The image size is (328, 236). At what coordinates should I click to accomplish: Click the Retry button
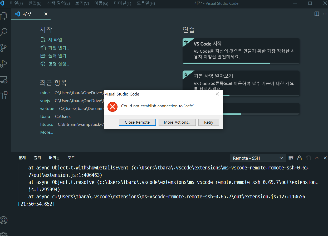click(209, 122)
